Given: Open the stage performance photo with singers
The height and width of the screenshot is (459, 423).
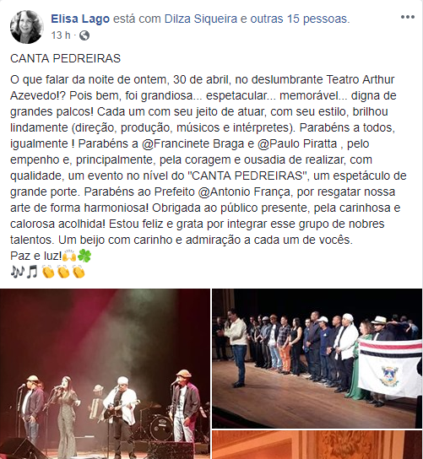Looking at the screenshot, I should point(105,374).
